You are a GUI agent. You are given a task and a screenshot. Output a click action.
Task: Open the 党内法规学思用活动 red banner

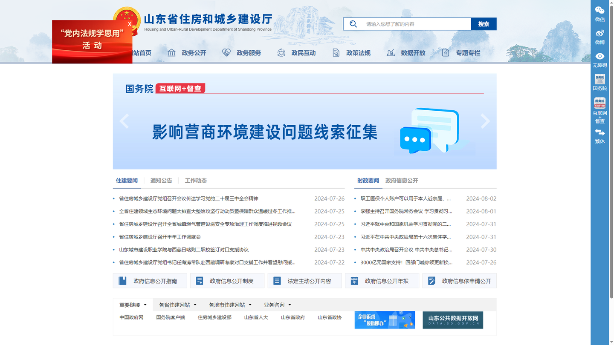[x=92, y=42]
